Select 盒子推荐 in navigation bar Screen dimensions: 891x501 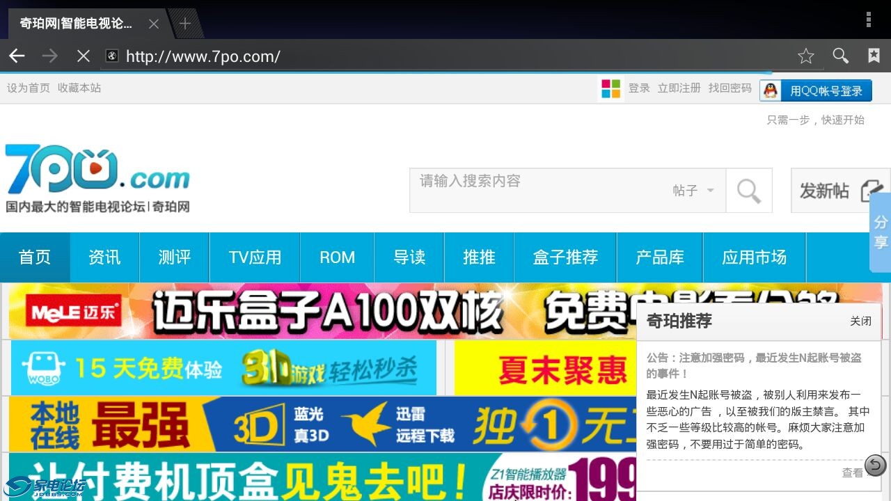click(x=565, y=257)
